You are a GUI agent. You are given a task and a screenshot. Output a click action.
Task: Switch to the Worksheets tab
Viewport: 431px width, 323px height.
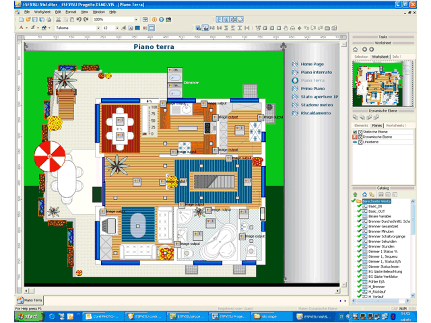click(395, 126)
